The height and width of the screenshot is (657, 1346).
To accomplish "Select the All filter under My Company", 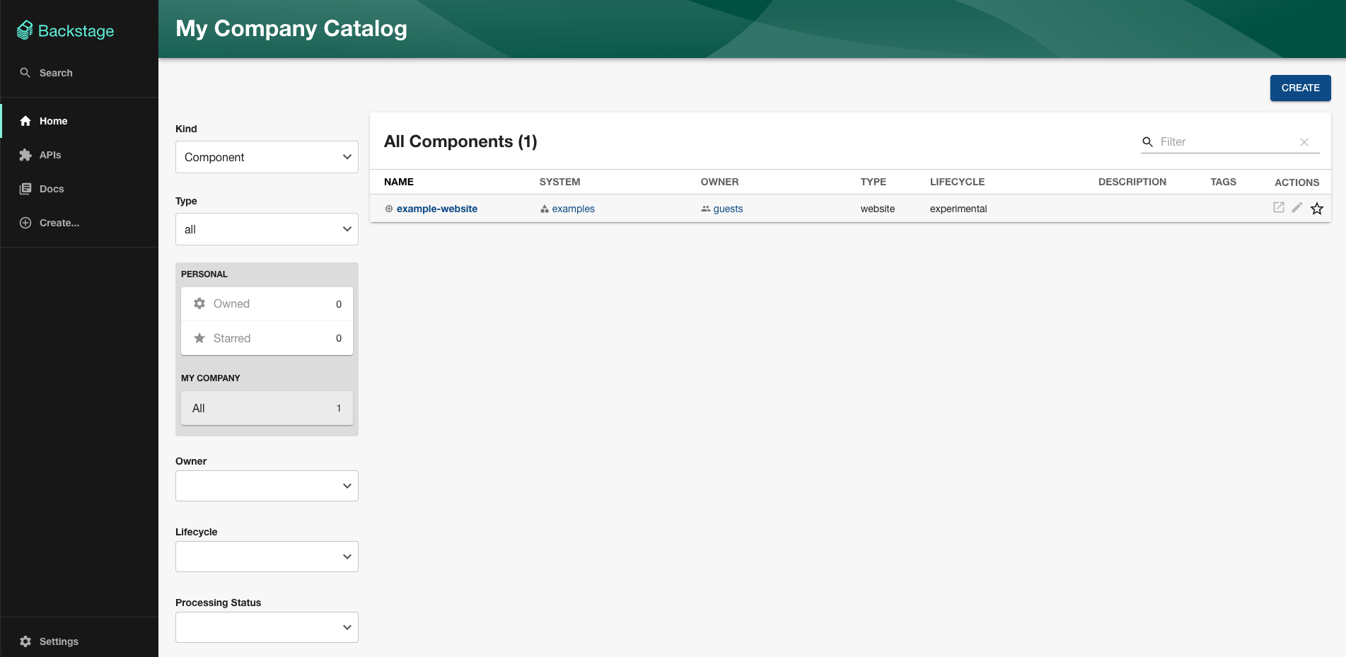I will pyautogui.click(x=267, y=408).
